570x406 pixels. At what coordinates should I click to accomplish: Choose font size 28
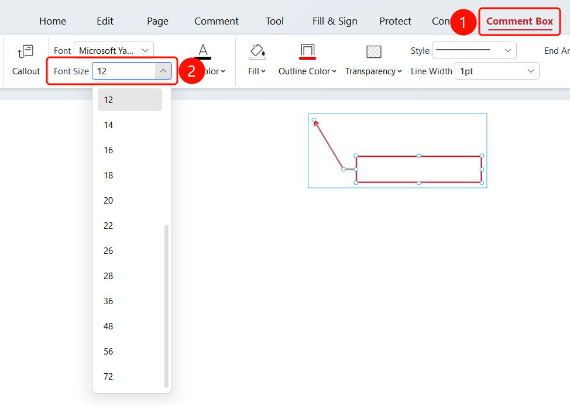[x=130, y=276]
